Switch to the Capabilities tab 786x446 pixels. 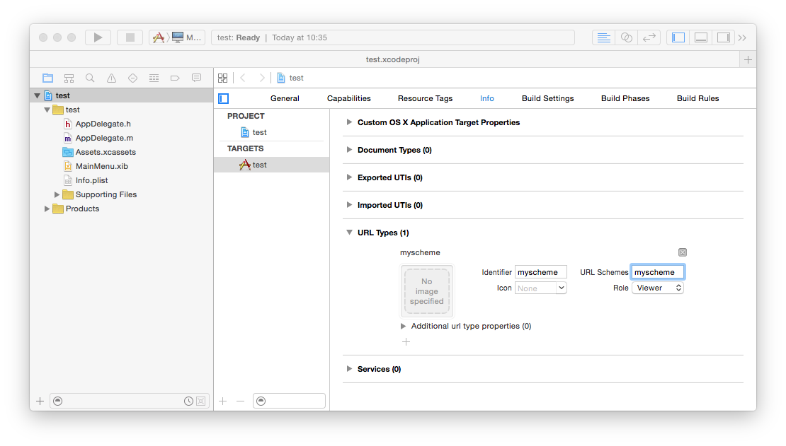pos(349,99)
